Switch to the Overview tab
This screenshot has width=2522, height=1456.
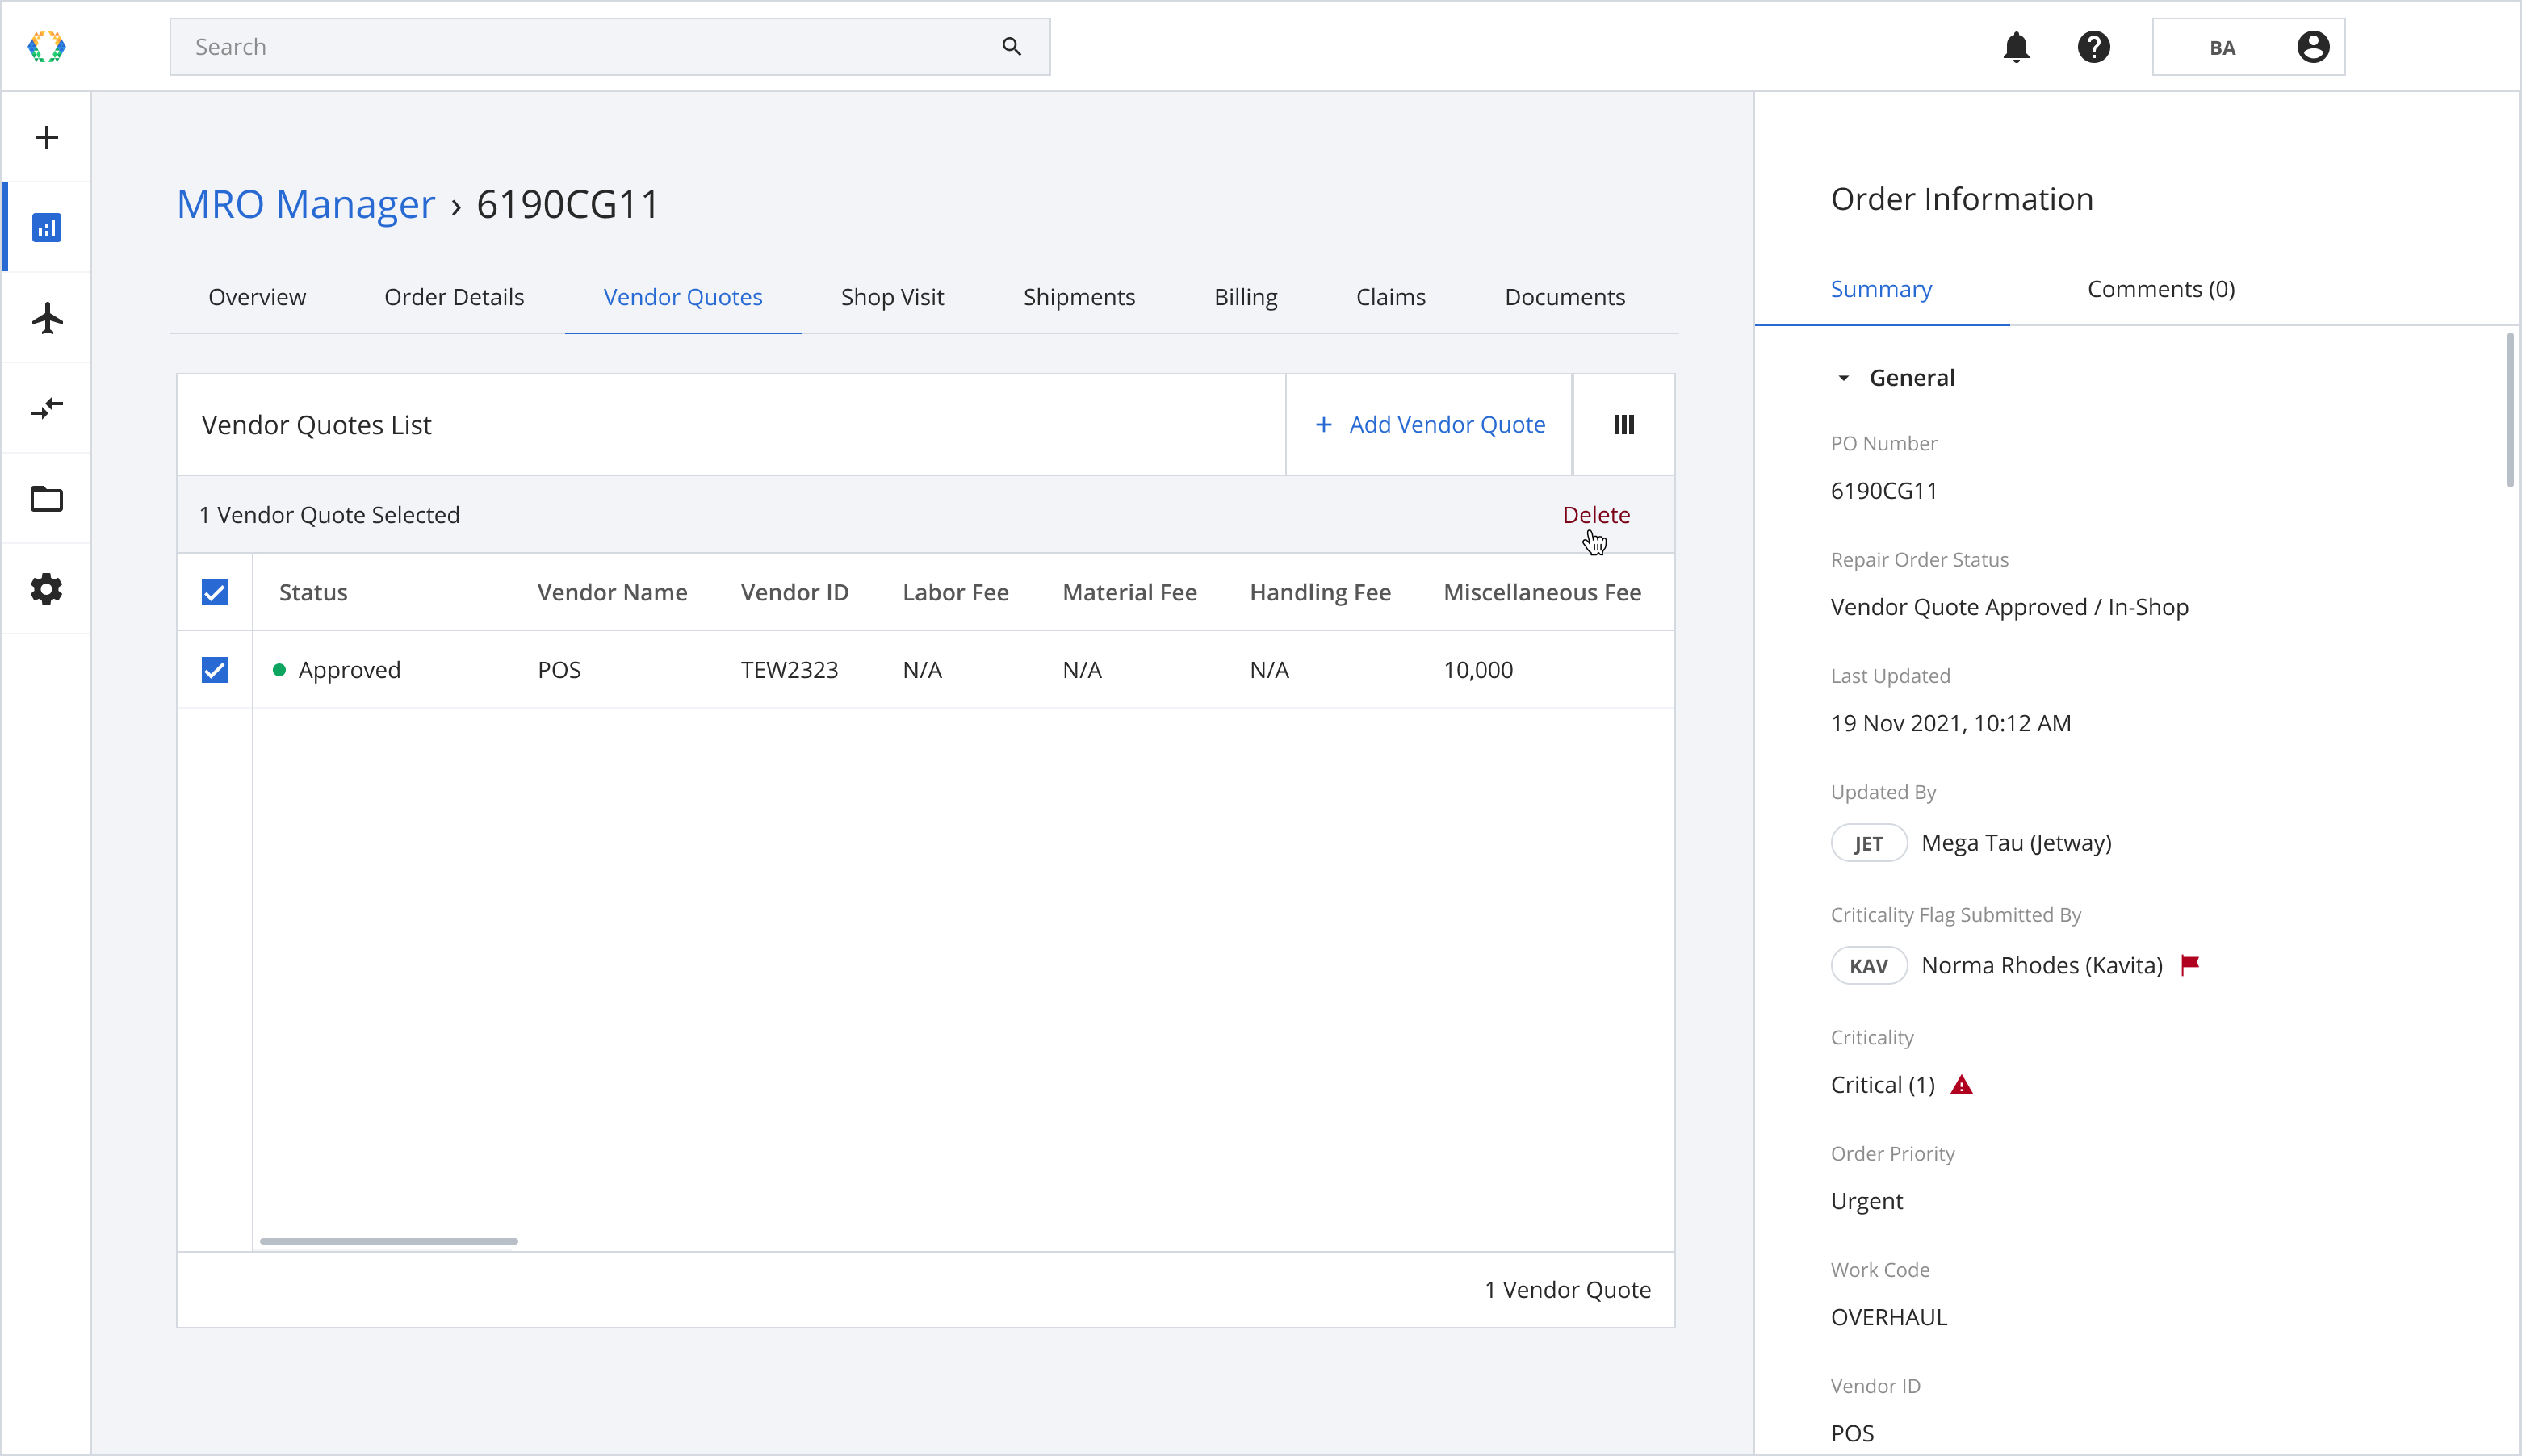pos(257,297)
